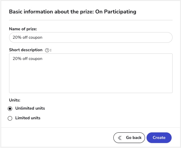Viewport: 181px width, 148px height.
Task: Click the help question mark icon
Action: [x=47, y=50]
